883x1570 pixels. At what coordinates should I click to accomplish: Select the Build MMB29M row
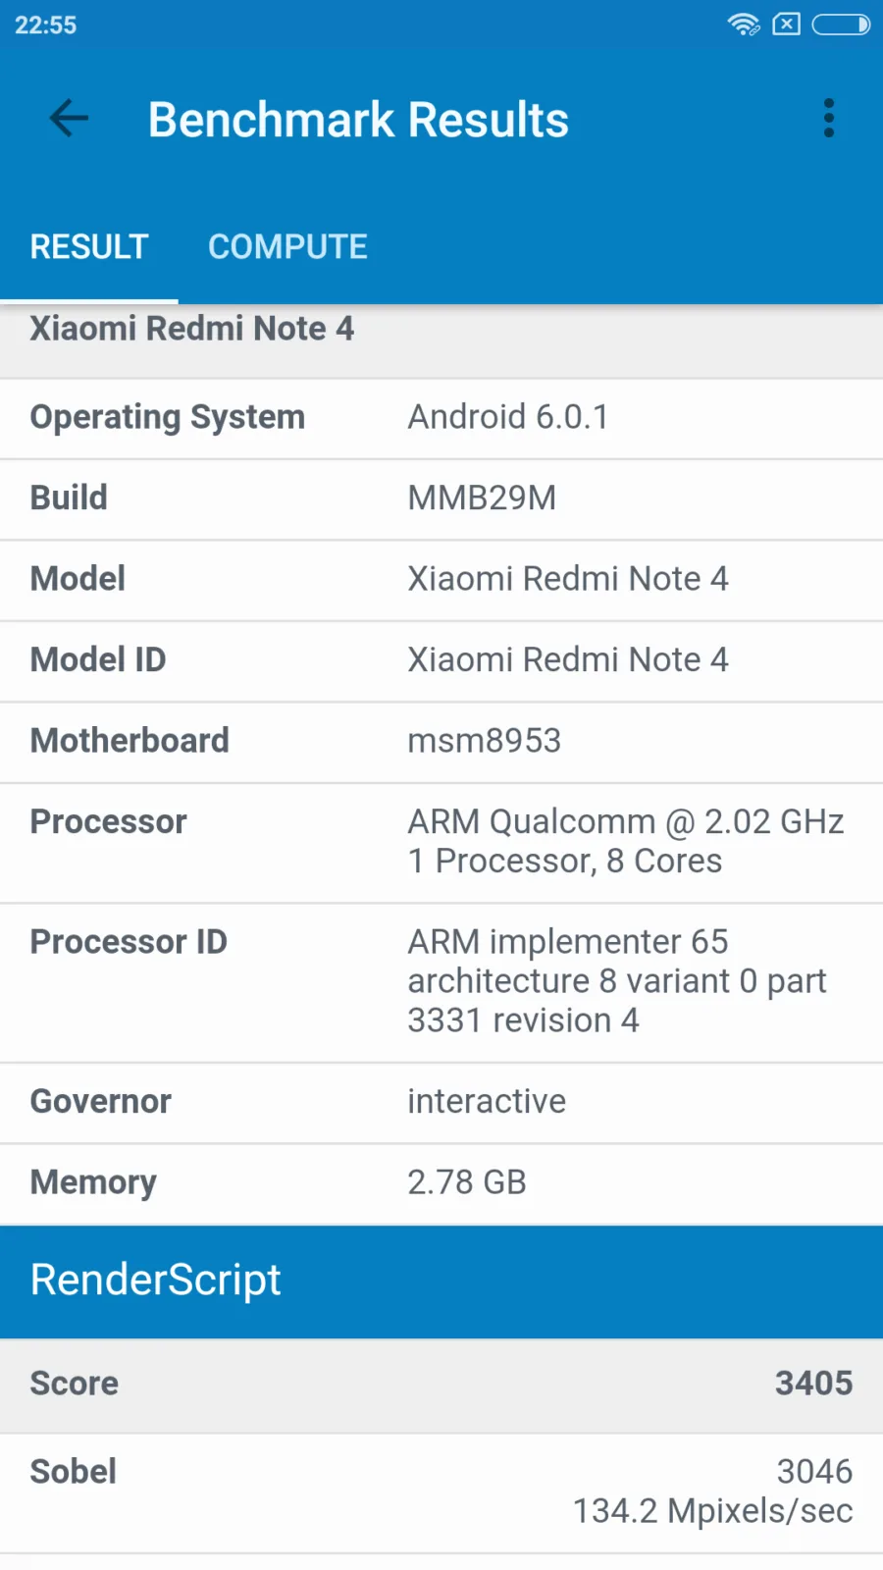click(441, 499)
